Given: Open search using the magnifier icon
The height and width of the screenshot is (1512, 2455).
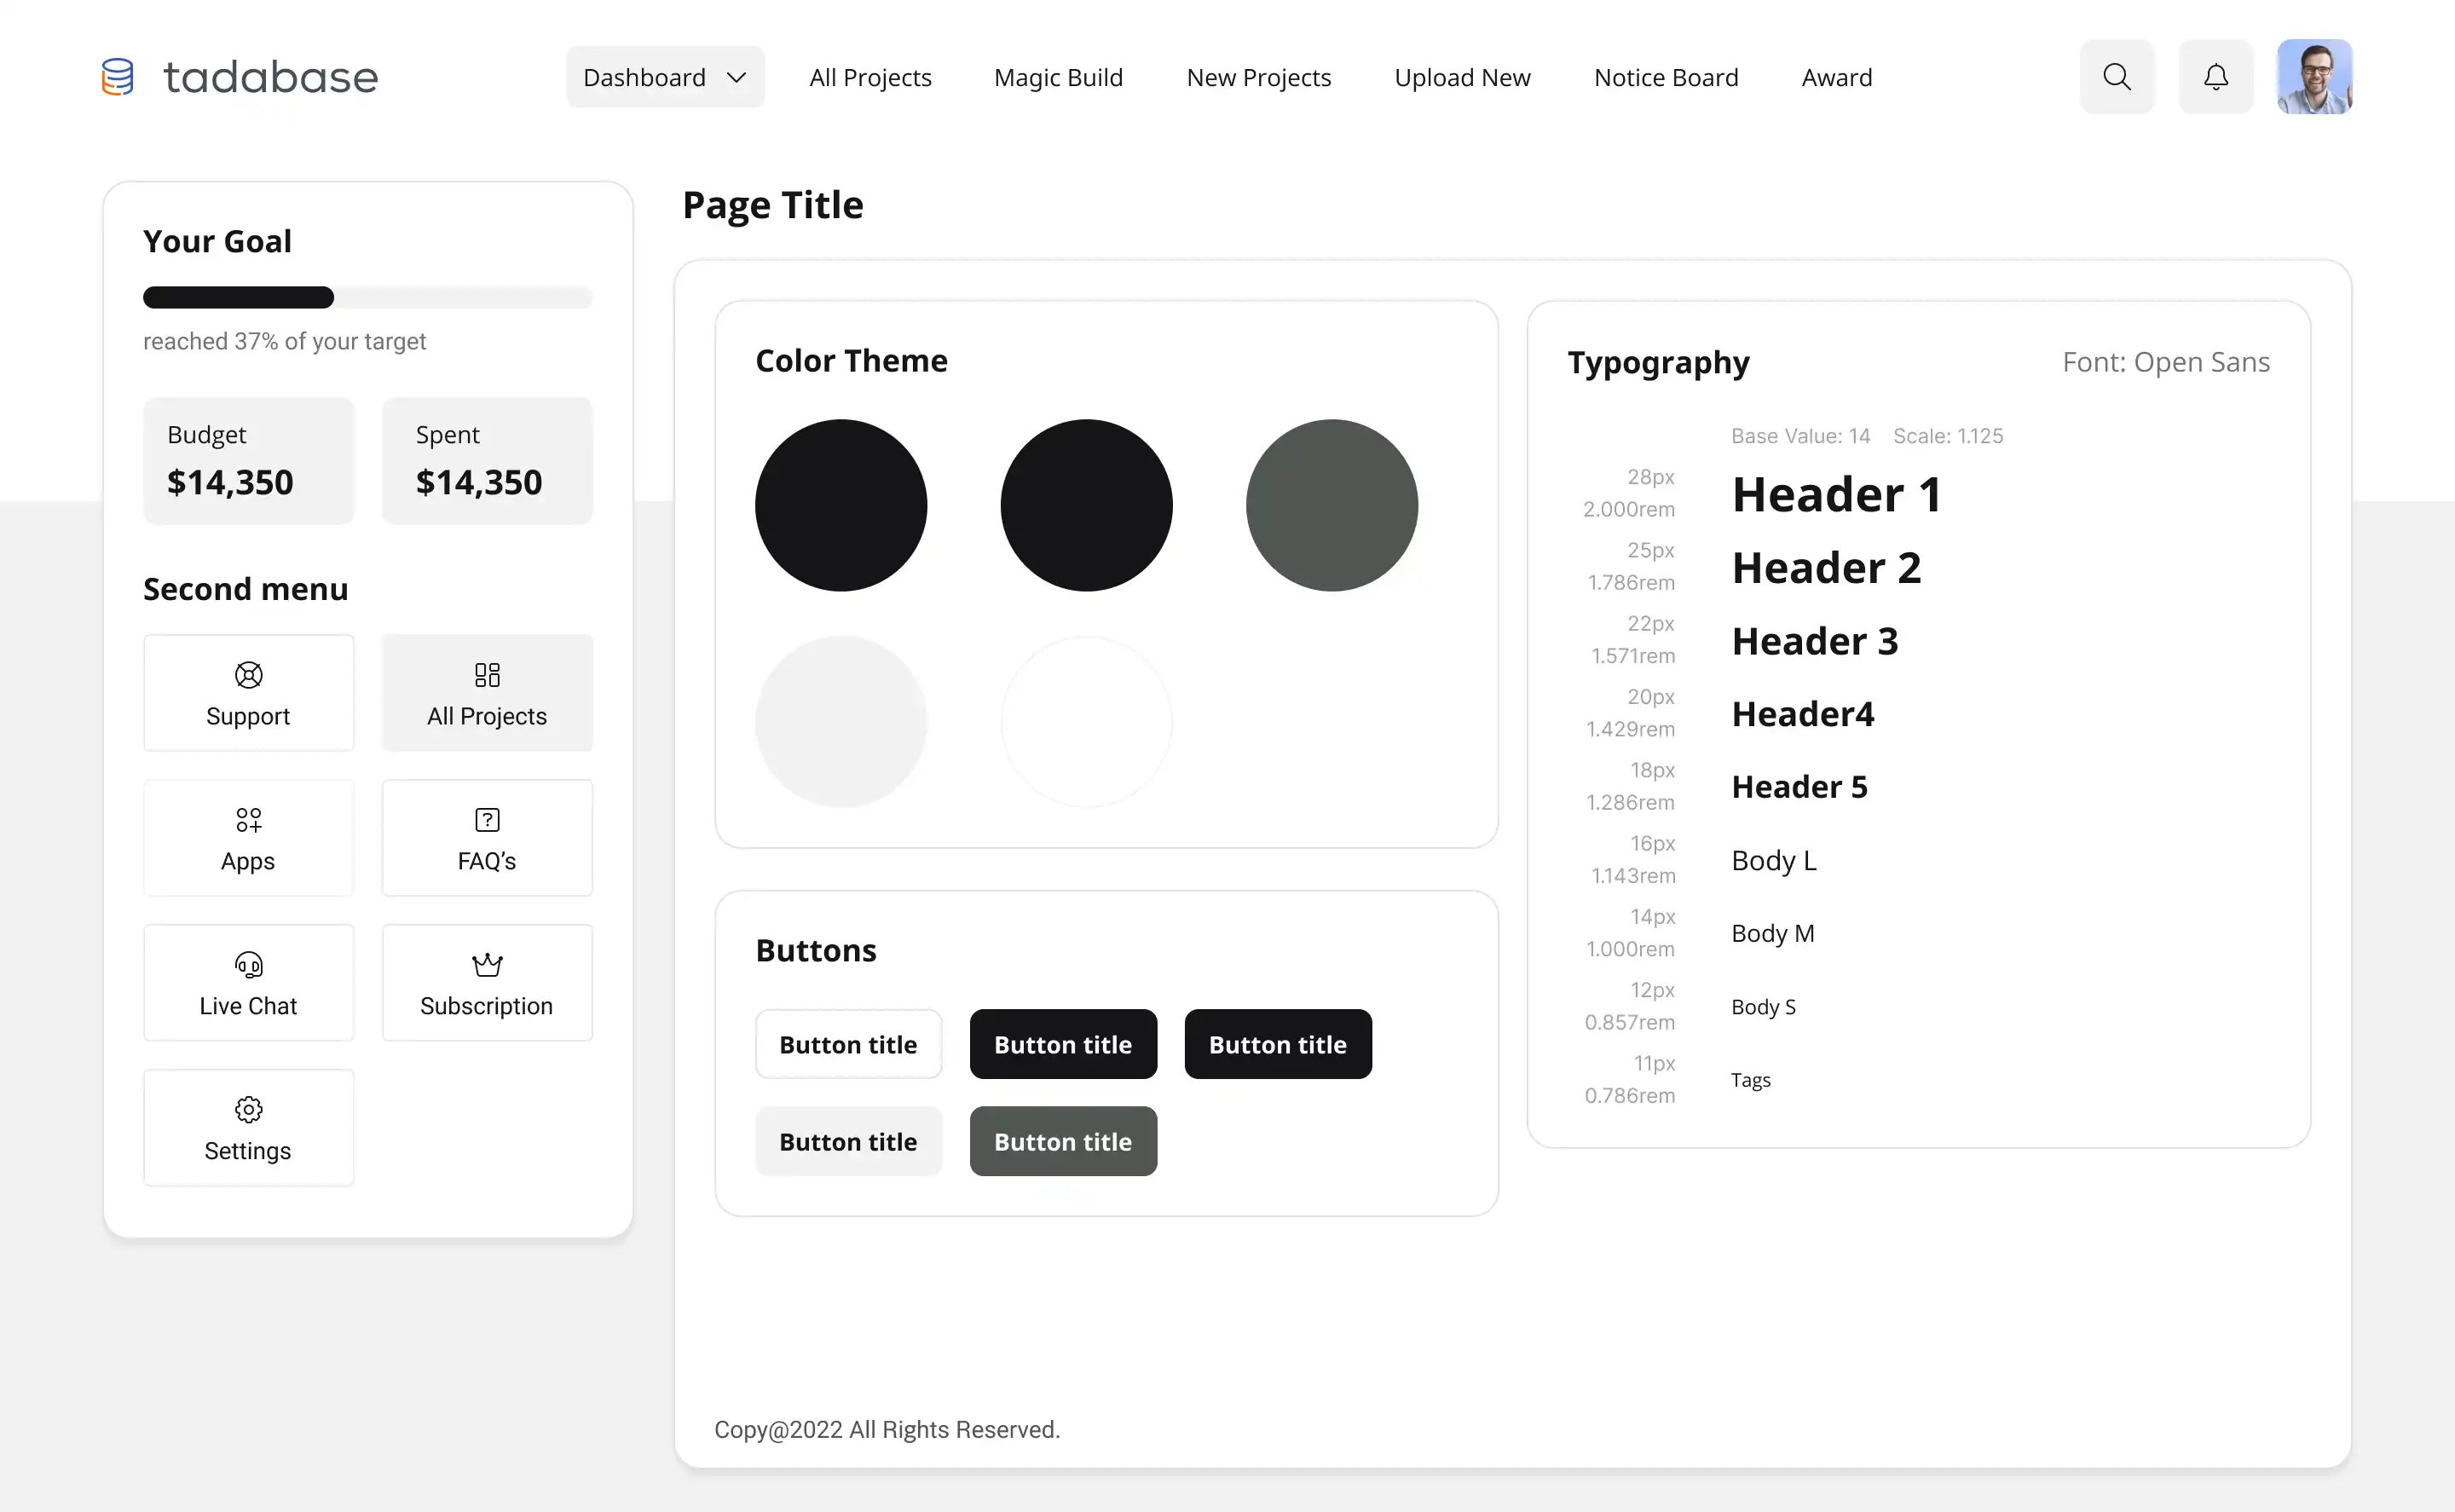Looking at the screenshot, I should pyautogui.click(x=2117, y=76).
